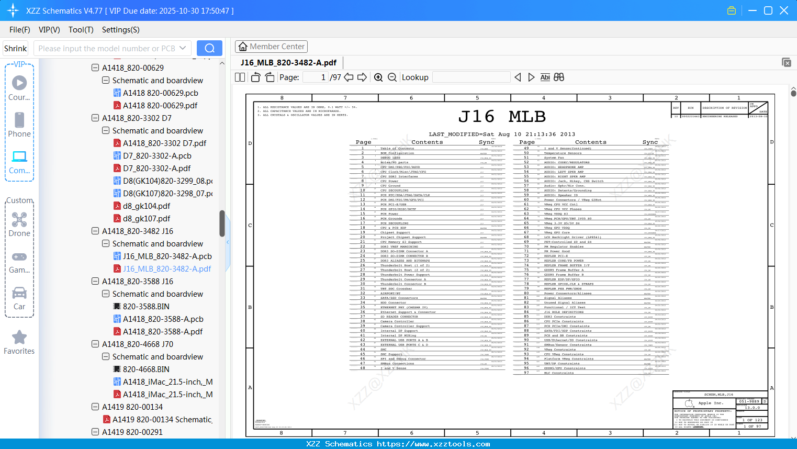Image resolution: width=797 pixels, height=449 pixels.
Task: Toggle the two-page view icon in PDF toolbar
Action: [240, 77]
